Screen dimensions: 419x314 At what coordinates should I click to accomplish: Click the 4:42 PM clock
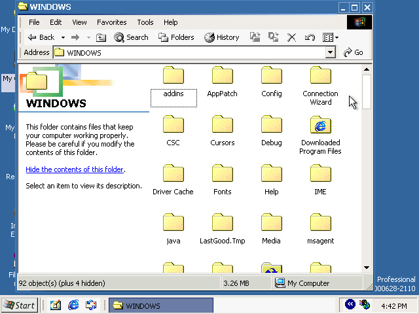tap(394, 305)
